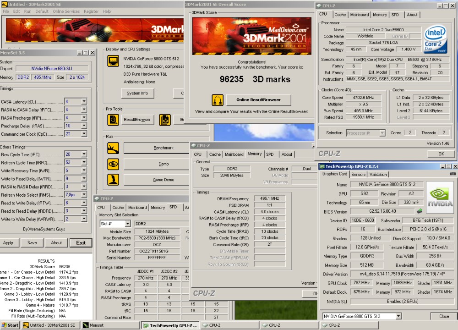Open the Refresh Cycle Time (tRFC) dropdown
This screenshot has width=458, height=330.
(84, 162)
